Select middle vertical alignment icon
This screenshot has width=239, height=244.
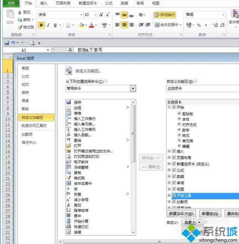[124, 15]
